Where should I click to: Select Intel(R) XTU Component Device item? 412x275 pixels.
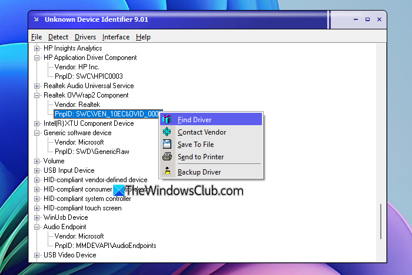coord(88,123)
